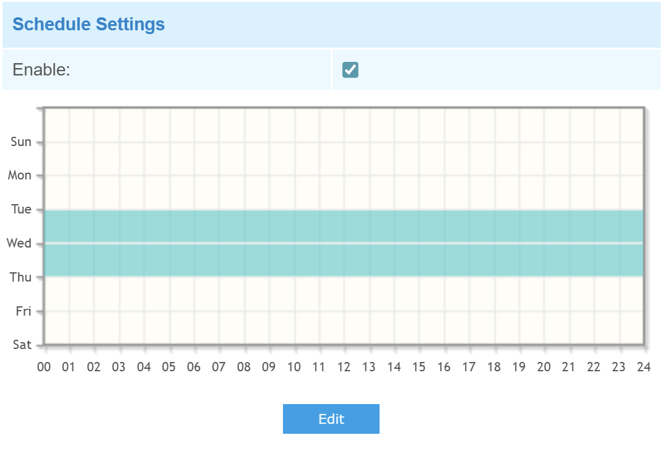Click the Mon day label
Viewport: 665px width, 461px height.
point(20,176)
